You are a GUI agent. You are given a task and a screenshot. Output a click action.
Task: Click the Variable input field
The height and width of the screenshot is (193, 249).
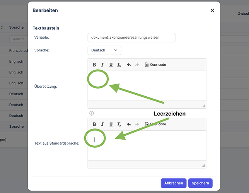point(131,38)
